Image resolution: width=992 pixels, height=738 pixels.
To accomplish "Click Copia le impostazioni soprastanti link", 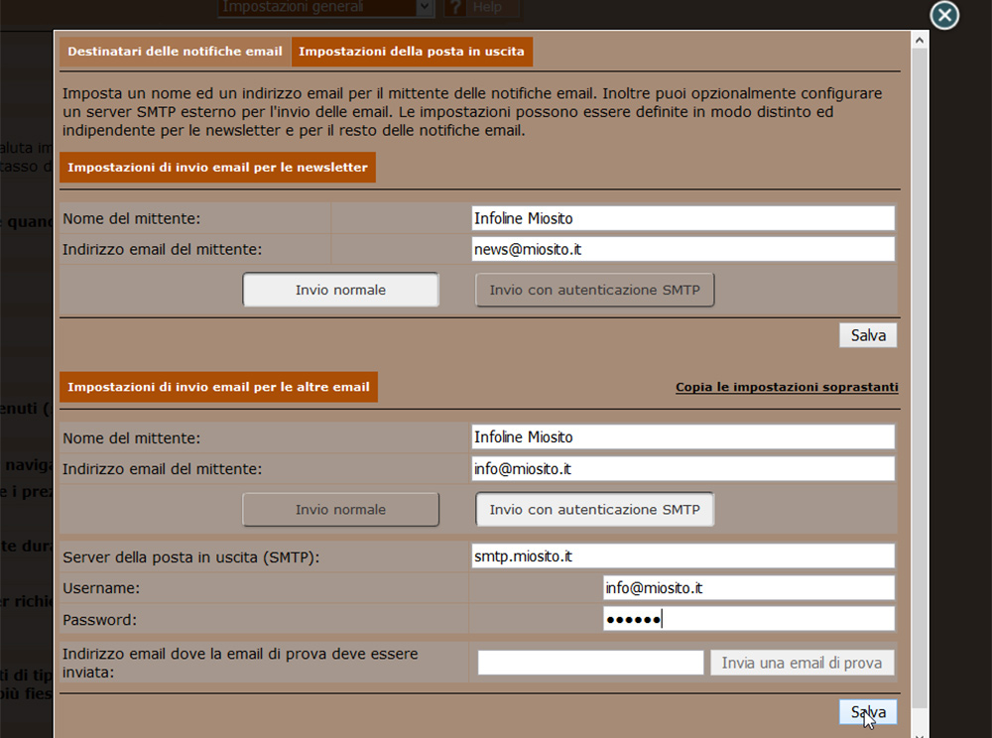I will click(787, 387).
